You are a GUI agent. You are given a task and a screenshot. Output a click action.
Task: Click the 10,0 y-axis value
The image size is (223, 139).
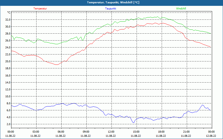tap(8, 96)
